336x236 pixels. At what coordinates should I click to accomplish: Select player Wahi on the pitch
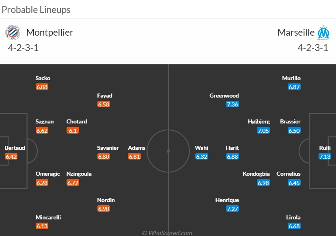[x=201, y=148]
